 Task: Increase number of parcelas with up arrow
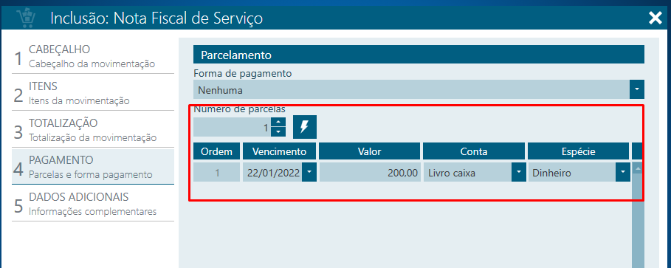pos(278,122)
